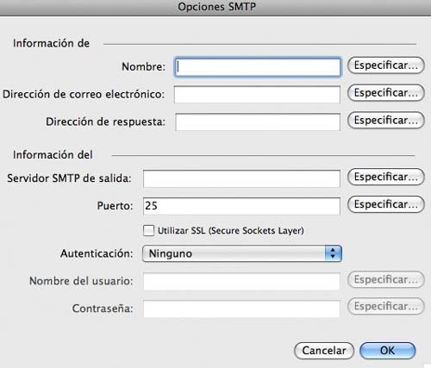Open Especificar beside Dirección de respuesta
The image size is (431, 368).
pyautogui.click(x=386, y=120)
